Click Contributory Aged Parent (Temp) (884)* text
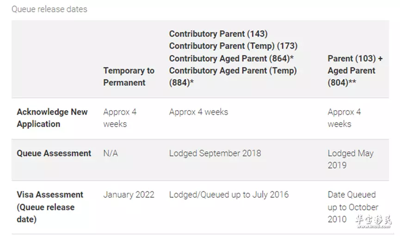The width and height of the screenshot is (400, 236). tap(233, 77)
